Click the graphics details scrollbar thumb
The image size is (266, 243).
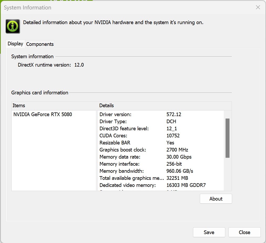(x=227, y=138)
